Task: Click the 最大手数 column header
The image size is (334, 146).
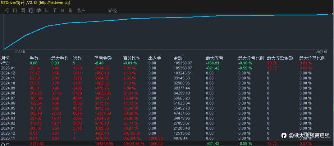Action: click(60, 58)
